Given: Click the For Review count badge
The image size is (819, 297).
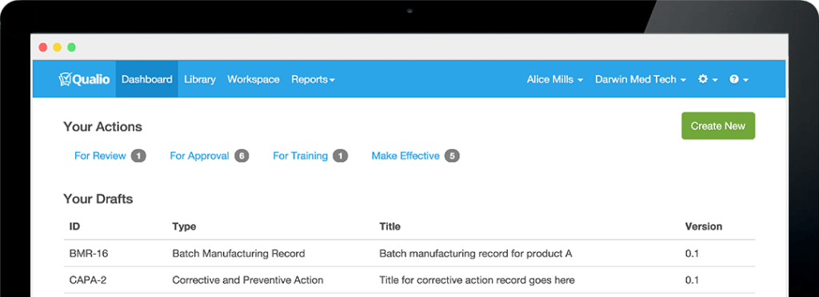Looking at the screenshot, I should pyautogui.click(x=138, y=156).
